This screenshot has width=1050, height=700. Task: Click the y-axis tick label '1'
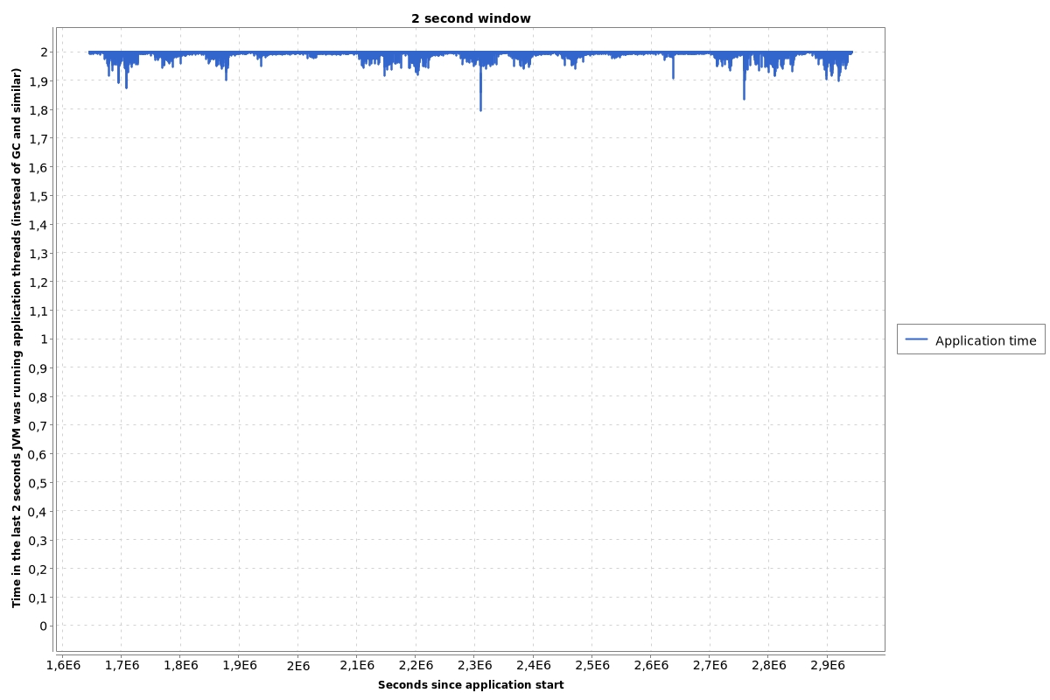(44, 339)
